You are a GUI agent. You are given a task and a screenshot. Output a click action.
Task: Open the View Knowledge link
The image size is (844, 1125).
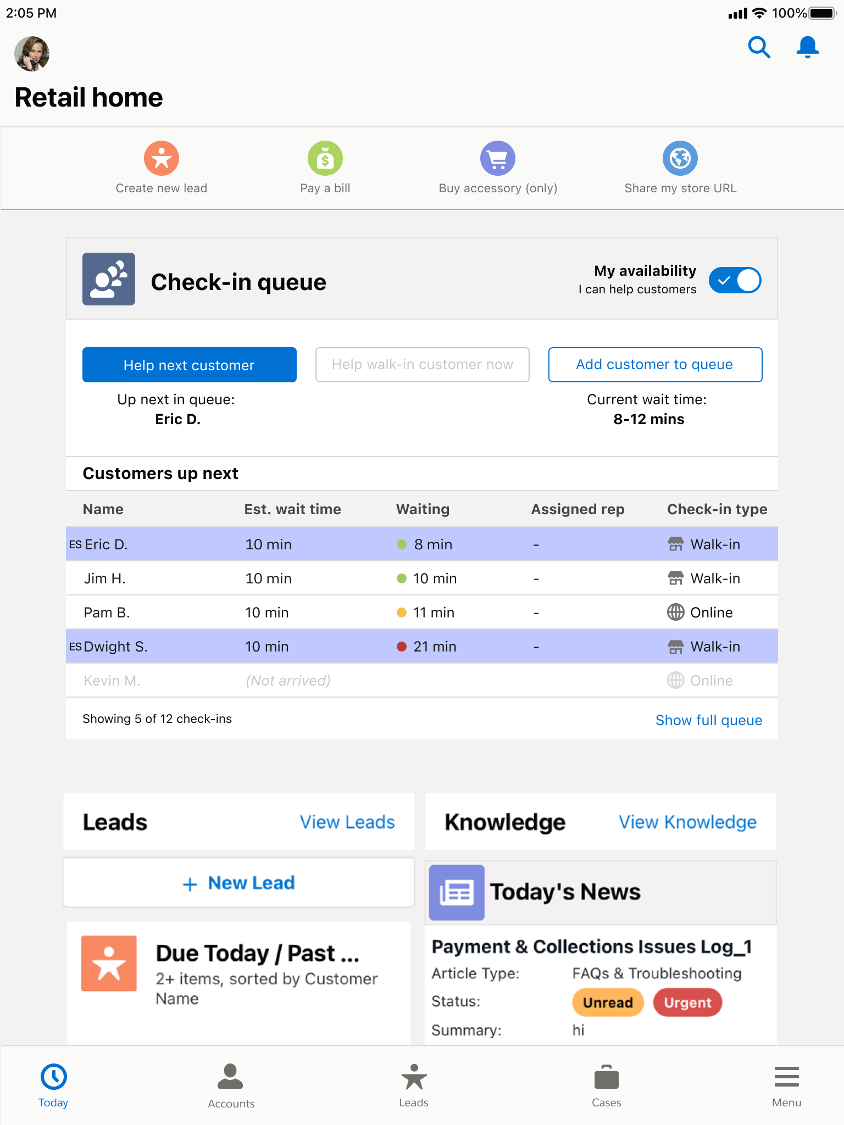click(687, 822)
